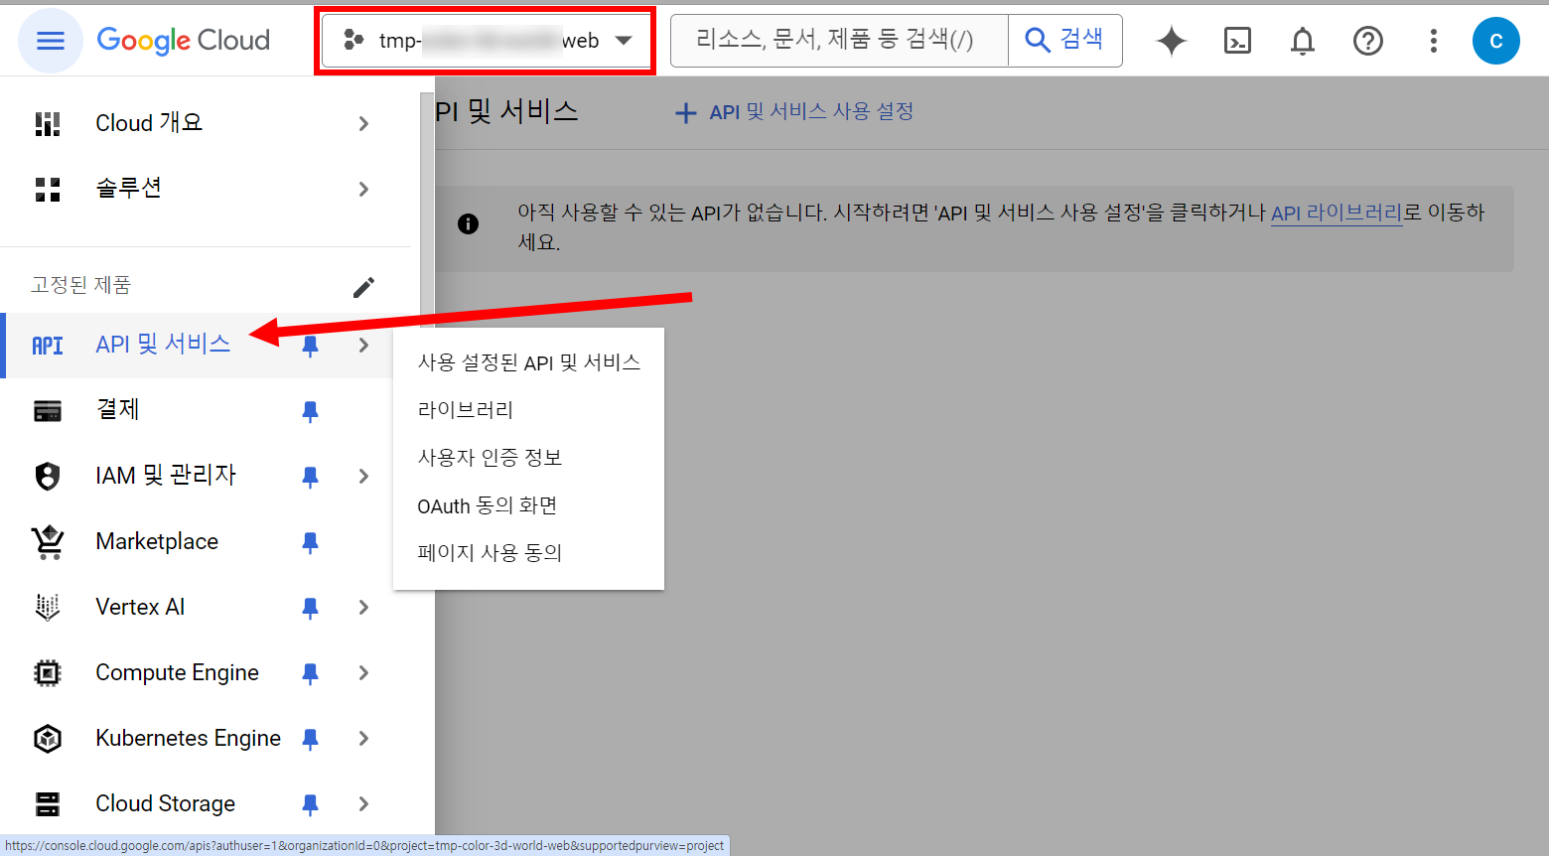Open Kubernetes Engine menu item
The image size is (1549, 856).
pyautogui.click(x=188, y=738)
